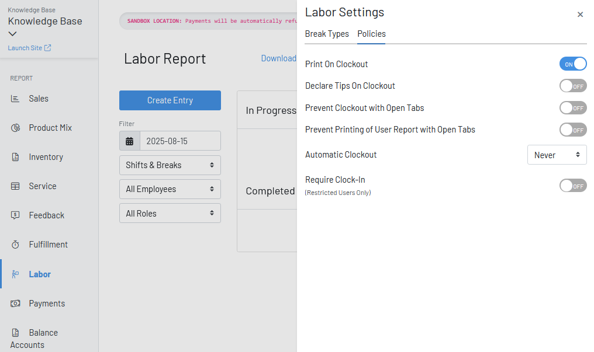Turn on Prevent Clockout with Open Tabs
This screenshot has width=594, height=352.
pos(572,108)
